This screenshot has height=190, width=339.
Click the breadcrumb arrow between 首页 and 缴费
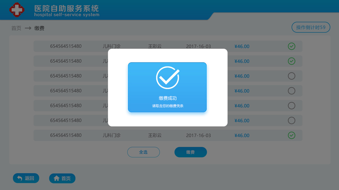[28, 28]
